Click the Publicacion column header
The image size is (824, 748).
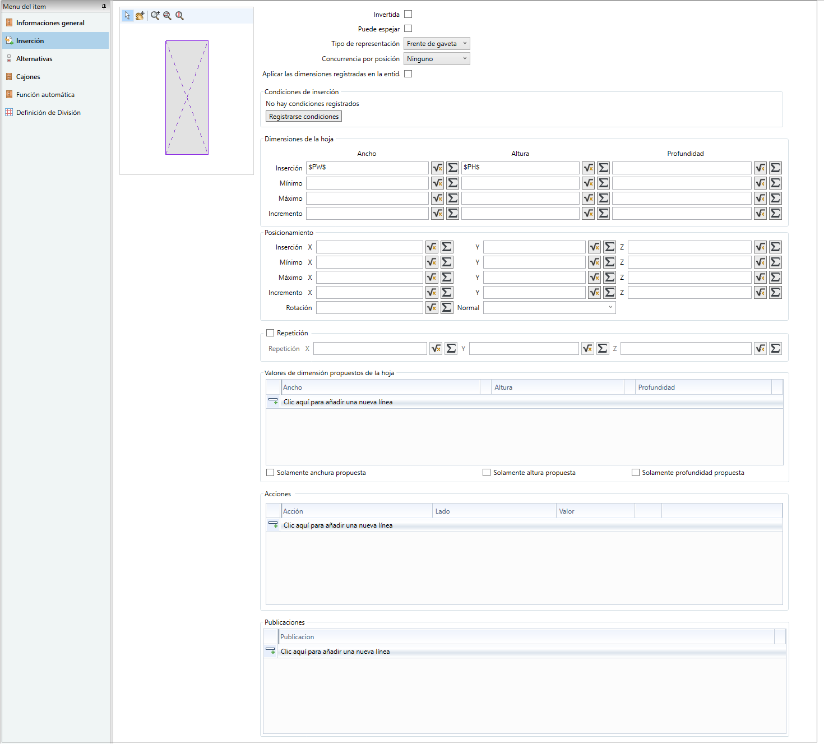[526, 636]
